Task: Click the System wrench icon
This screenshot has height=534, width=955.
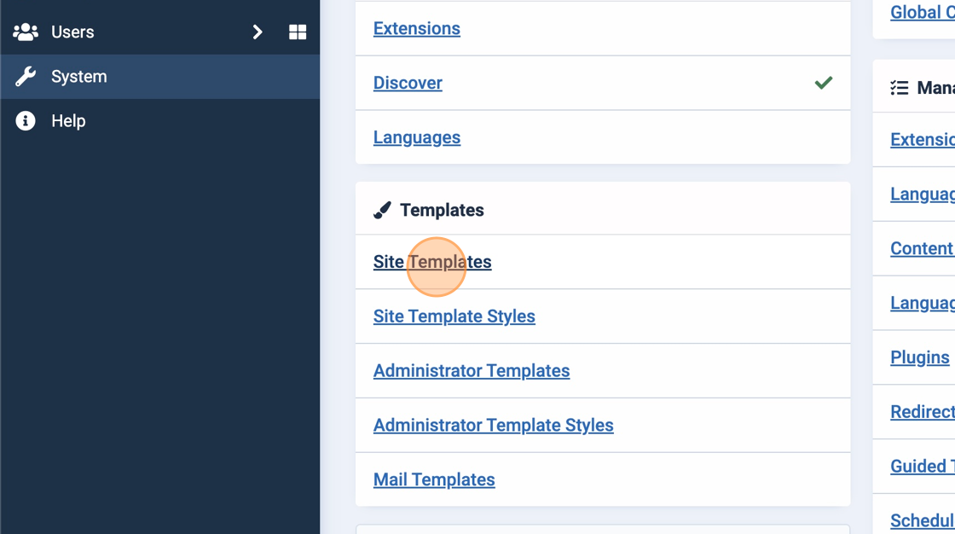Action: pos(26,77)
